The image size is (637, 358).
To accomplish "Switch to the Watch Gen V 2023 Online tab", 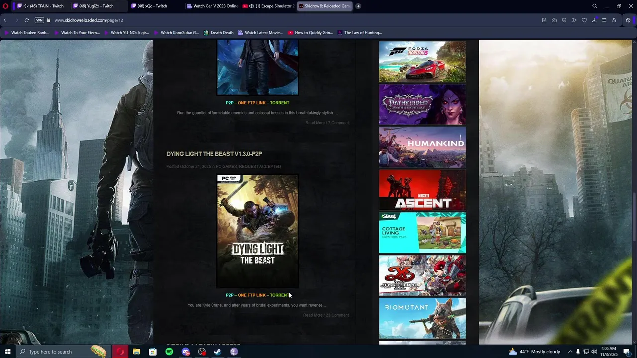I will (x=212, y=6).
